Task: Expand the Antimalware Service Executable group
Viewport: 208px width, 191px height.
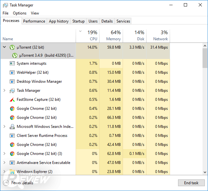Action: click(5, 163)
